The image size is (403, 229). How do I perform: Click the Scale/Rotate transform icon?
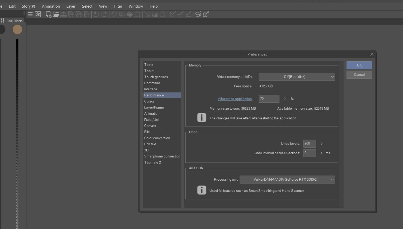[137, 14]
